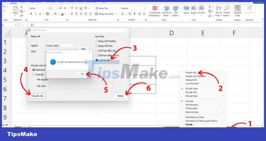266x141 pixels.
Task: Click the Decrease Font Size icon
Action: coord(65,8)
